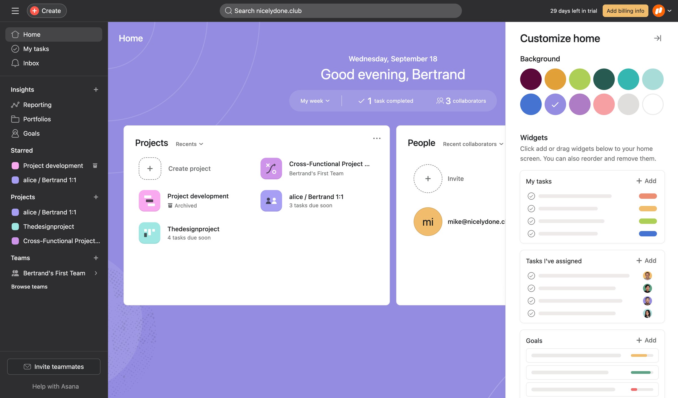678x398 pixels.
Task: Toggle the hamburger sidebar menu icon
Action: 15,11
